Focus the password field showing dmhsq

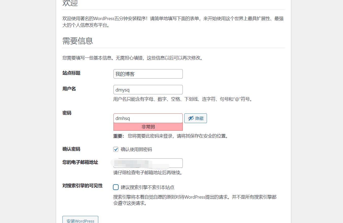148,118
